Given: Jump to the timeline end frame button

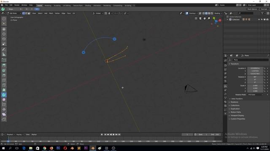Looking at the screenshot, I should [119, 135].
